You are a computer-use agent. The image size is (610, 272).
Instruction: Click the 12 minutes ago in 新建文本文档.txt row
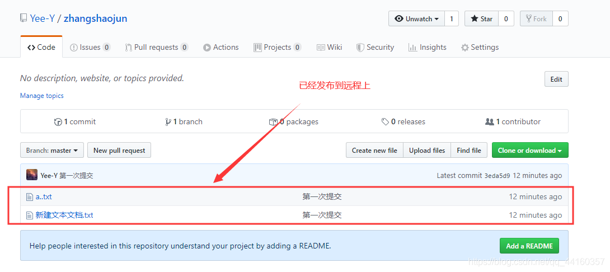click(536, 215)
